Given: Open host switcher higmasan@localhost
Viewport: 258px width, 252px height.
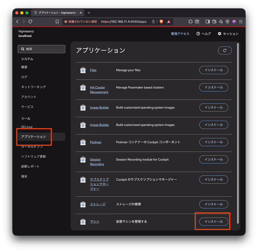Looking at the screenshot, I should (26, 33).
